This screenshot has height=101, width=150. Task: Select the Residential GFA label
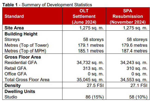21,63
